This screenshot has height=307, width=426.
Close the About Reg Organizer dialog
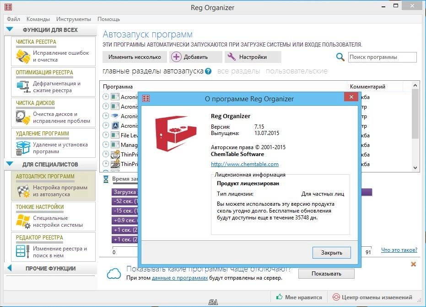(x=351, y=97)
